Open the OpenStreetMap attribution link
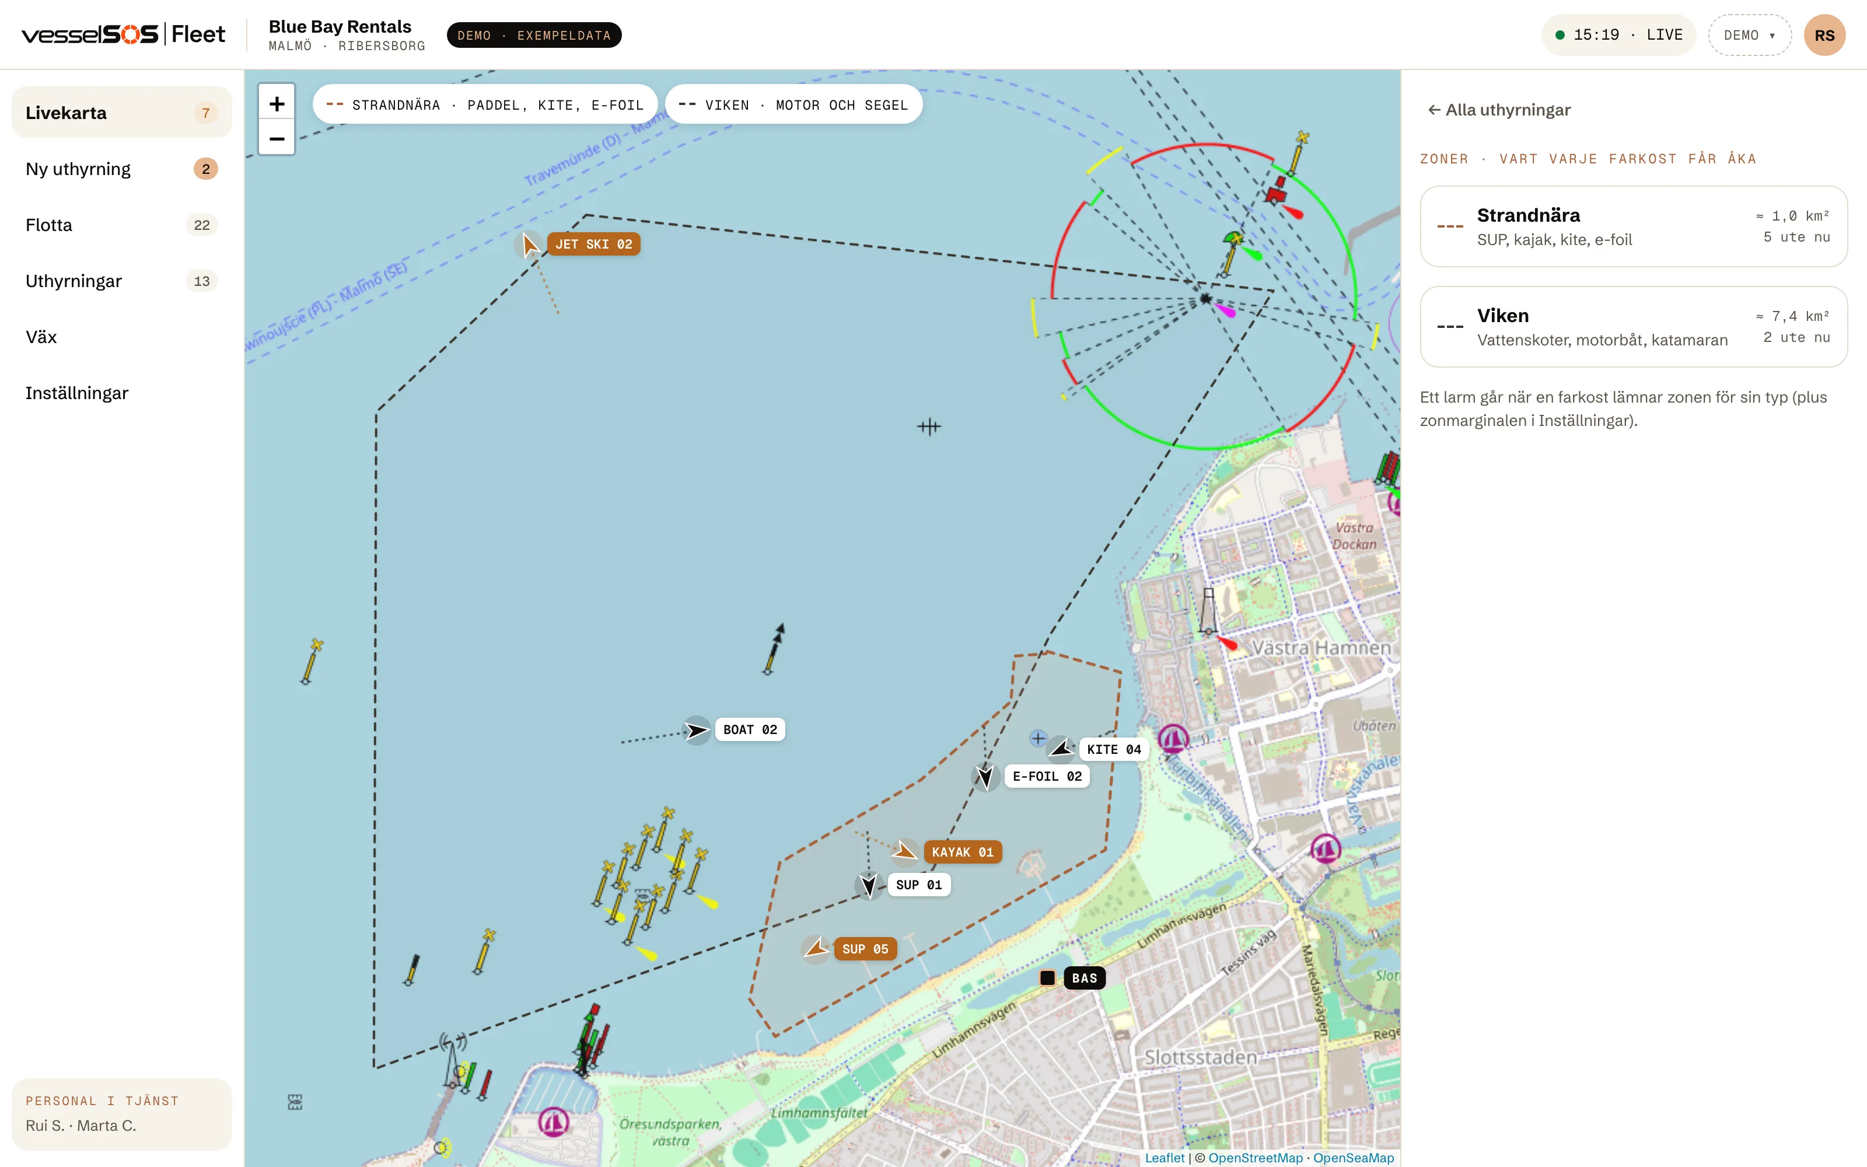This screenshot has height=1167, width=1867. point(1255,1158)
